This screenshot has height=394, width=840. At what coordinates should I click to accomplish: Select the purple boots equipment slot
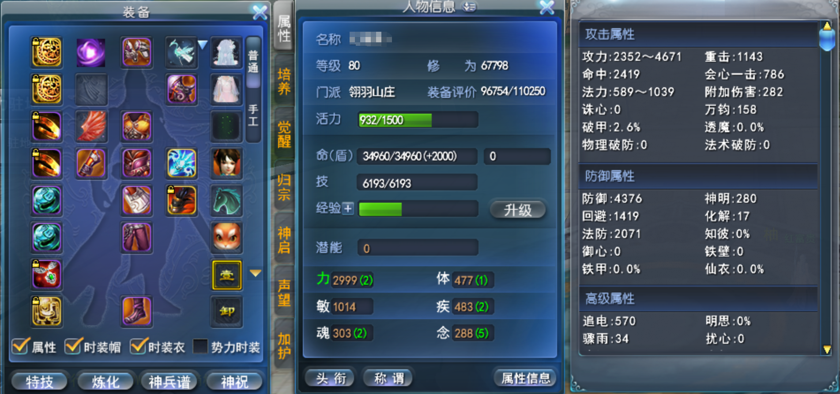(137, 312)
